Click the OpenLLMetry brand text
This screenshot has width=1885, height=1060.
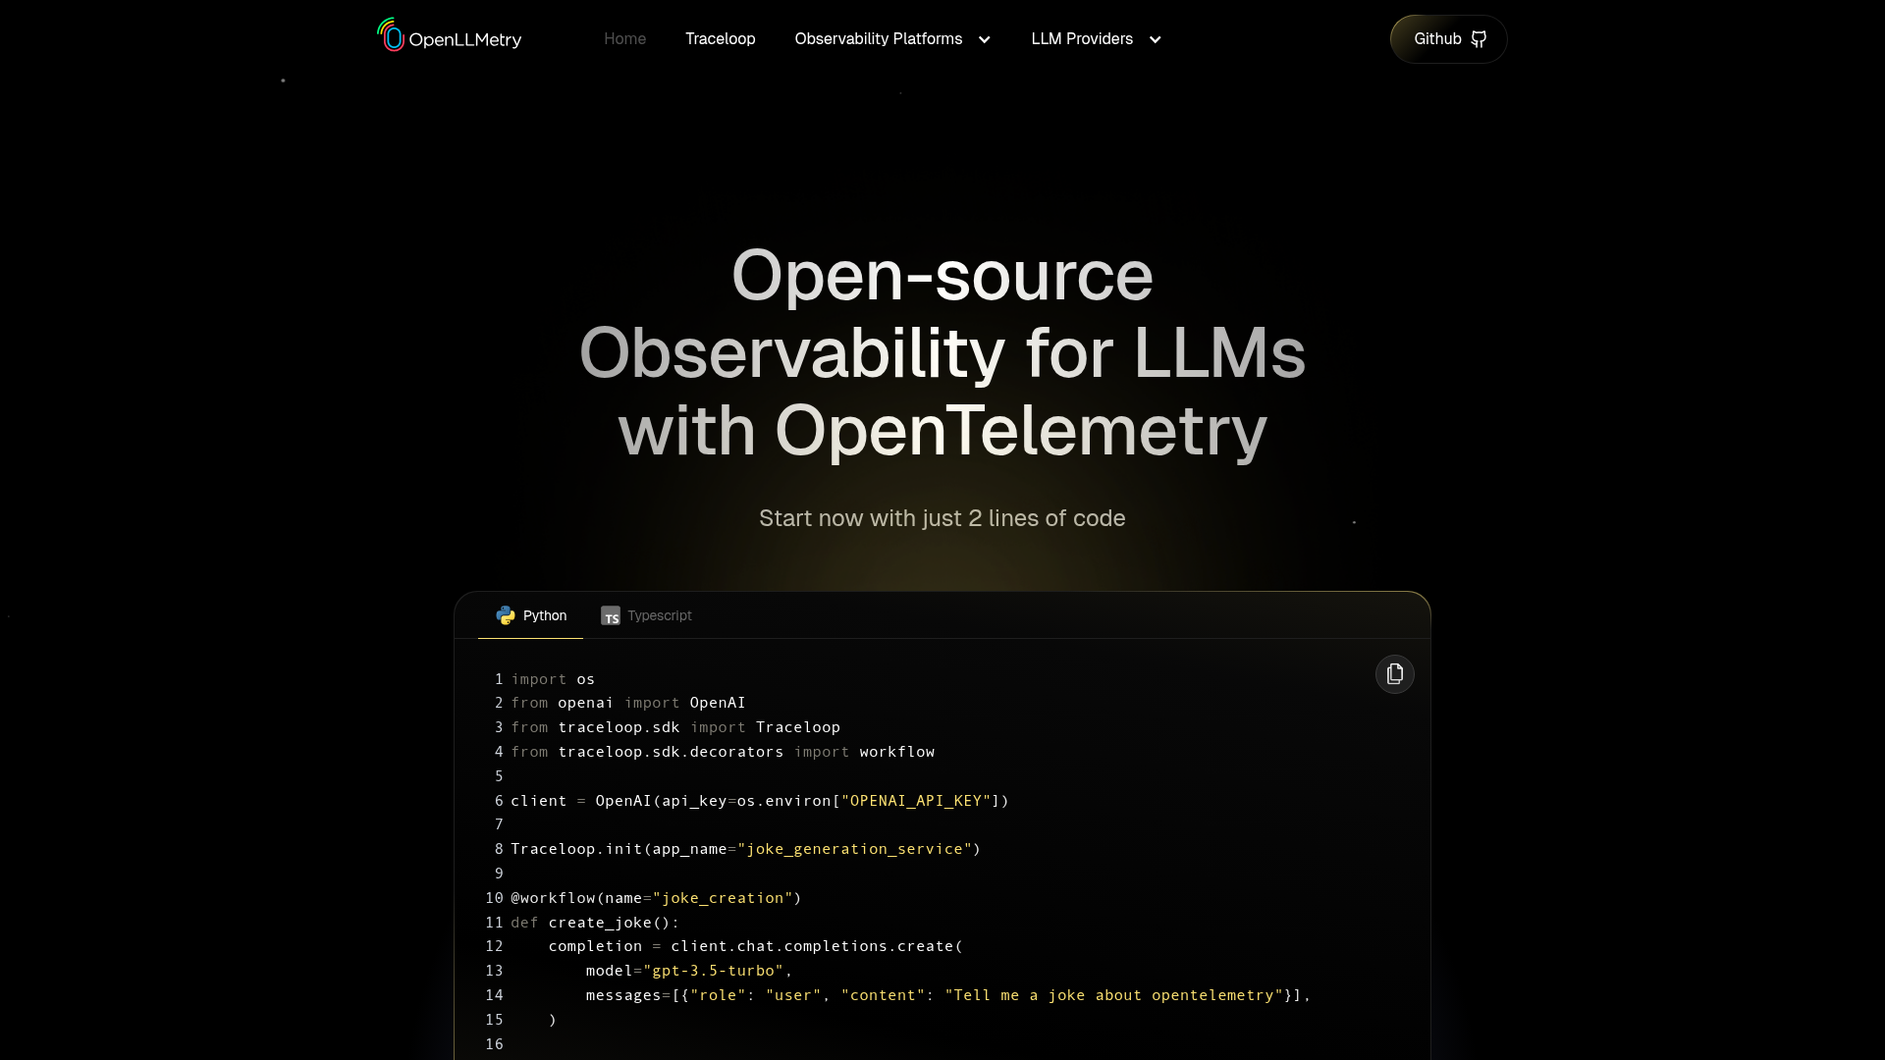click(464, 40)
